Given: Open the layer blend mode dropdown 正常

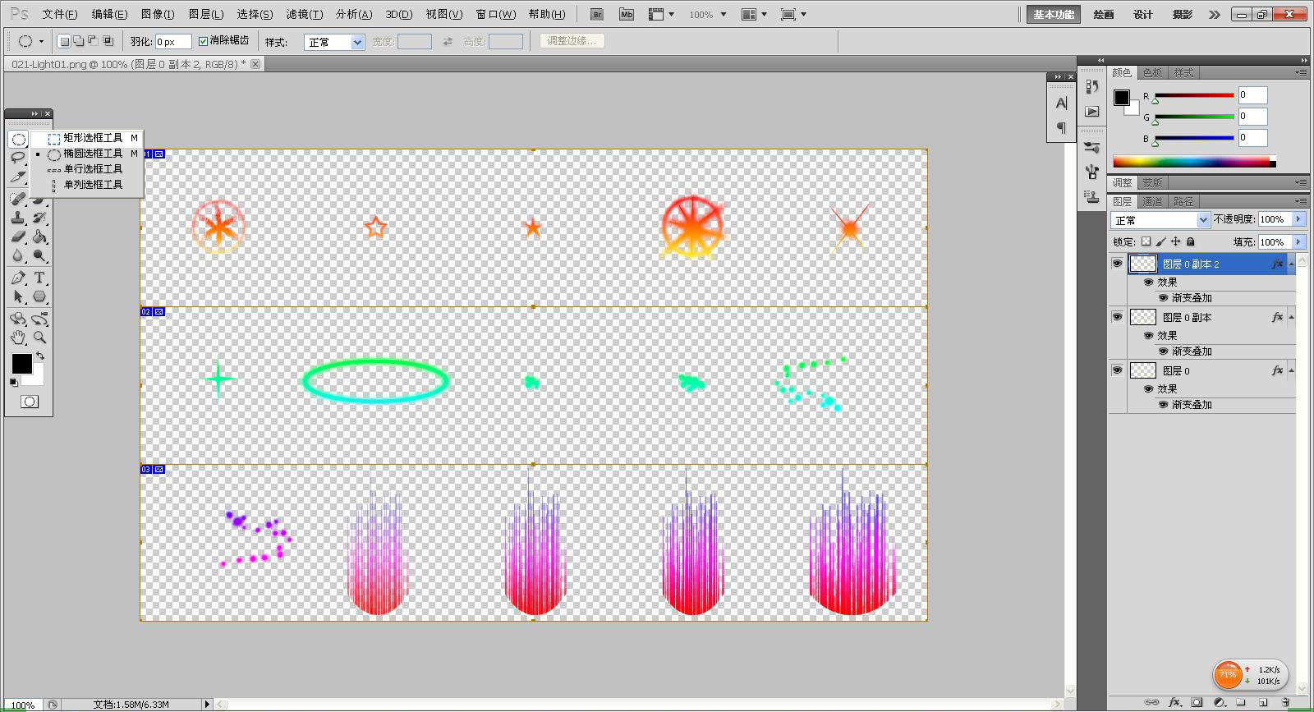Looking at the screenshot, I should pos(1160,220).
